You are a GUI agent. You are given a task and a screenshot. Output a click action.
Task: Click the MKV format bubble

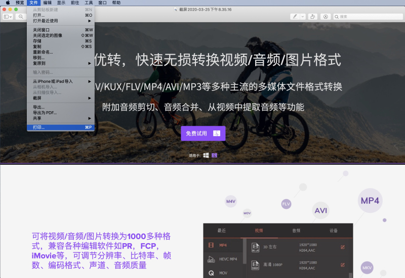[x=367, y=268]
